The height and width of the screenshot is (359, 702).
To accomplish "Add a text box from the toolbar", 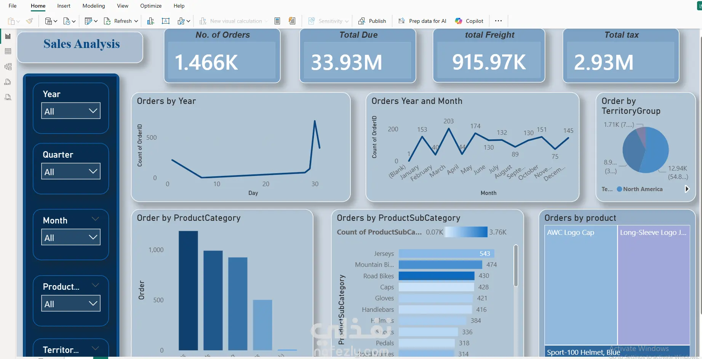I will 166,21.
